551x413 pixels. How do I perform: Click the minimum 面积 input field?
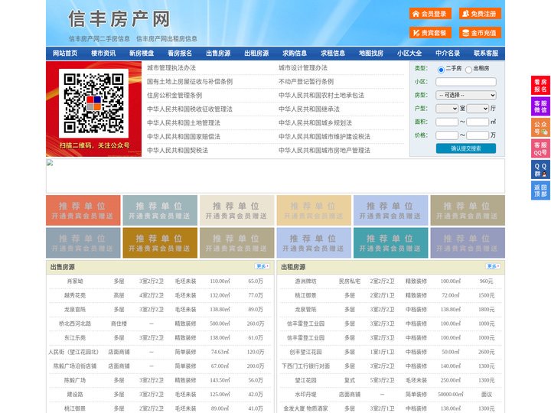pos(447,122)
